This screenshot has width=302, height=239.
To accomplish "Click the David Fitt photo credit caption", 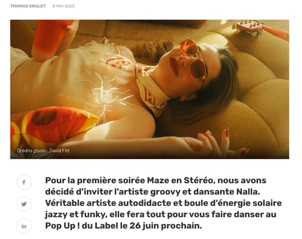I will pos(43,151).
